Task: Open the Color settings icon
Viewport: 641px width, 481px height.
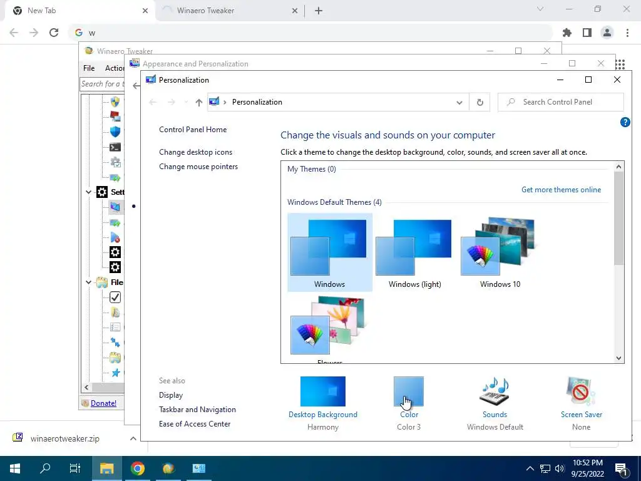Action: pyautogui.click(x=408, y=391)
